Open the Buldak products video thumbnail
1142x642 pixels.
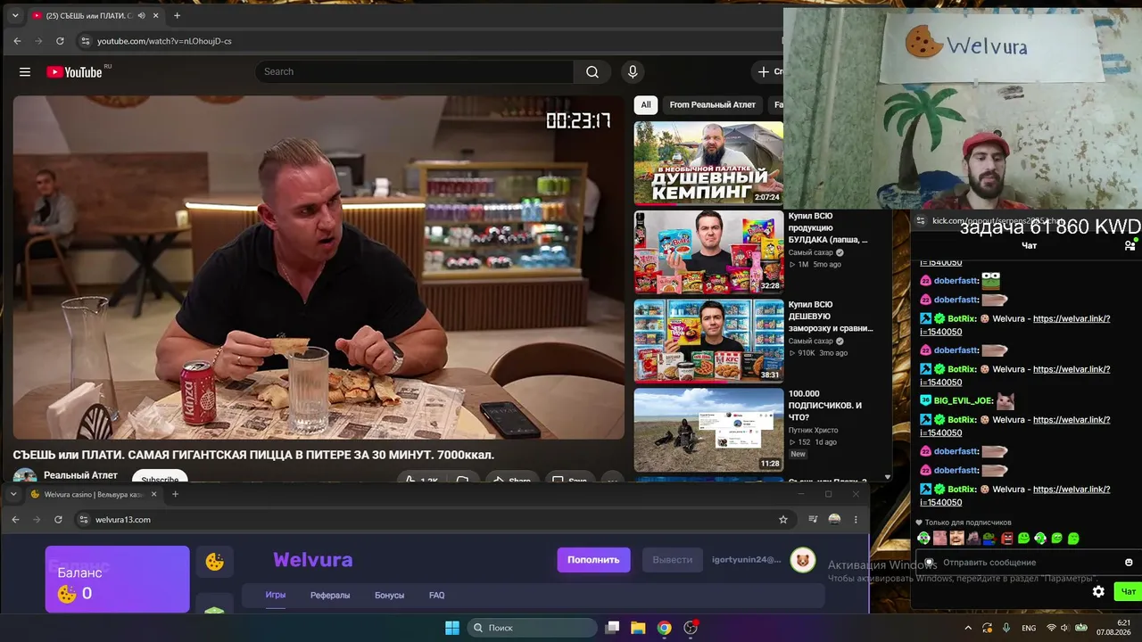708,252
